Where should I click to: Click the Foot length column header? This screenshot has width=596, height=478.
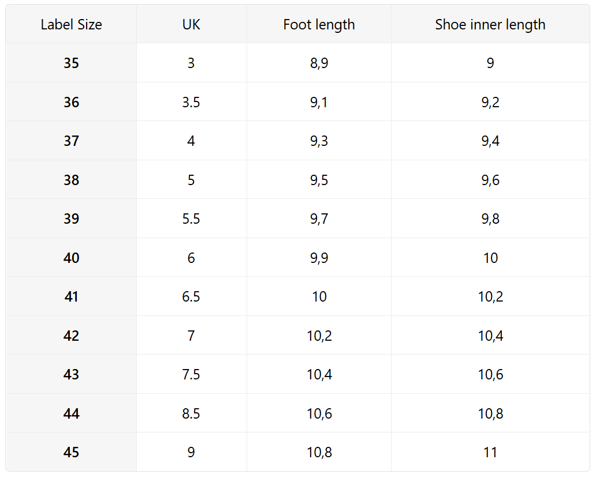[x=319, y=25]
